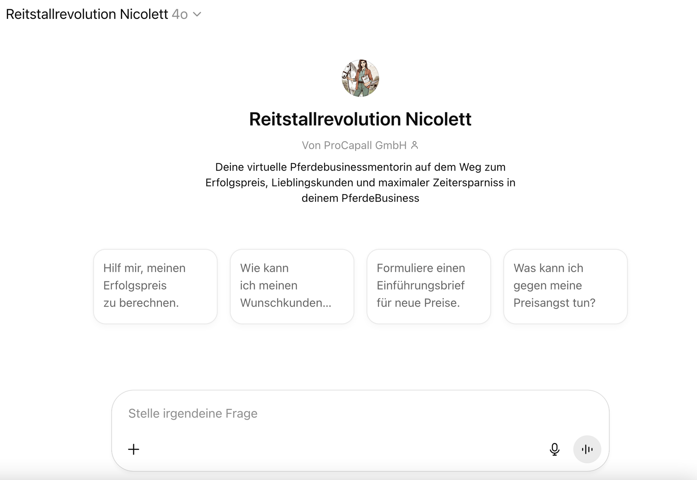
Task: Open the ProCapall GmbH profile icon
Action: 415,145
